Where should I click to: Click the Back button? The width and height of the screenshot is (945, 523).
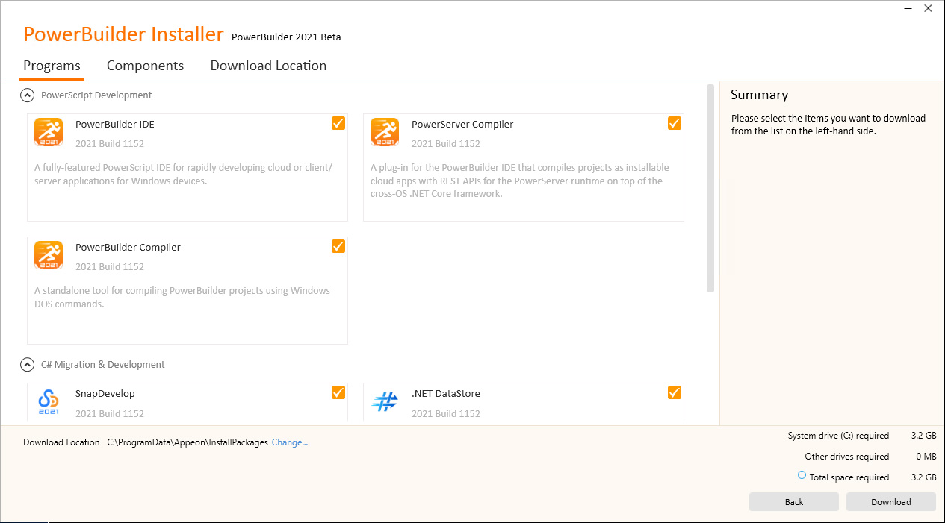793,502
